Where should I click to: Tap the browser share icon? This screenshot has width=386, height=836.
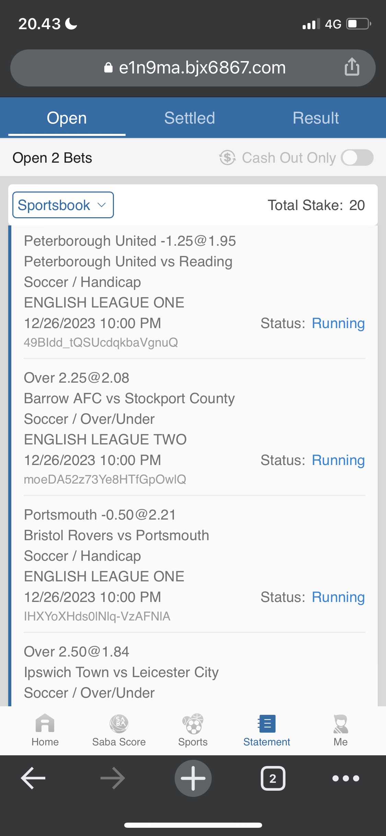pos(352,67)
